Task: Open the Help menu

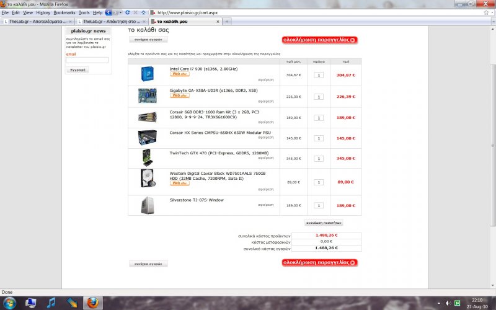Action: click(97, 12)
